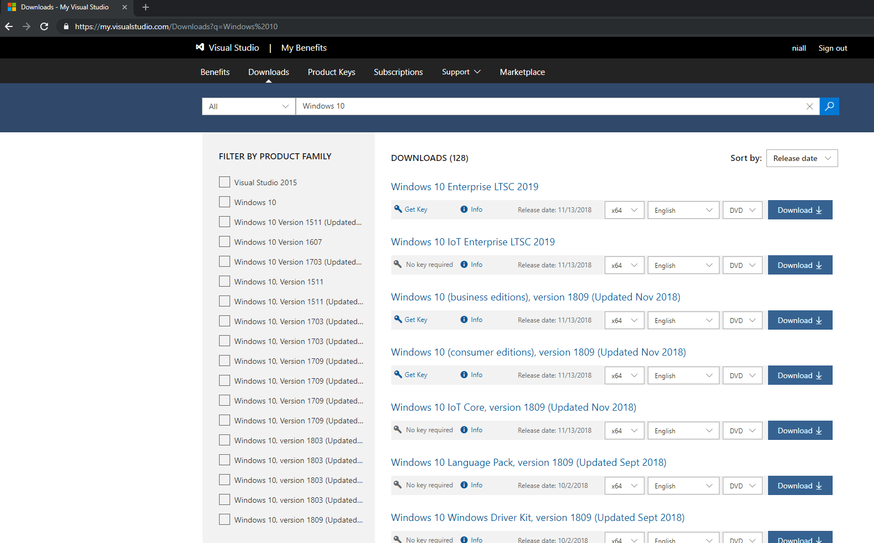The image size is (874, 543).
Task: Download Windows 10 Language Pack version 1809
Action: pyautogui.click(x=800, y=486)
